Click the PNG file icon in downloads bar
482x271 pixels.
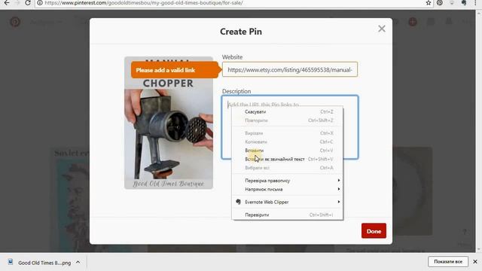pos(11,262)
